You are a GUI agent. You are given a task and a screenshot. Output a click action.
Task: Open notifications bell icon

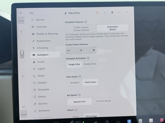coord(112,12)
